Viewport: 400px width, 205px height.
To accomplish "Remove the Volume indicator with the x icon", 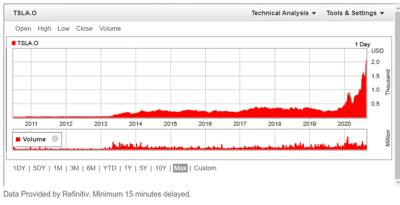I will pos(55,139).
